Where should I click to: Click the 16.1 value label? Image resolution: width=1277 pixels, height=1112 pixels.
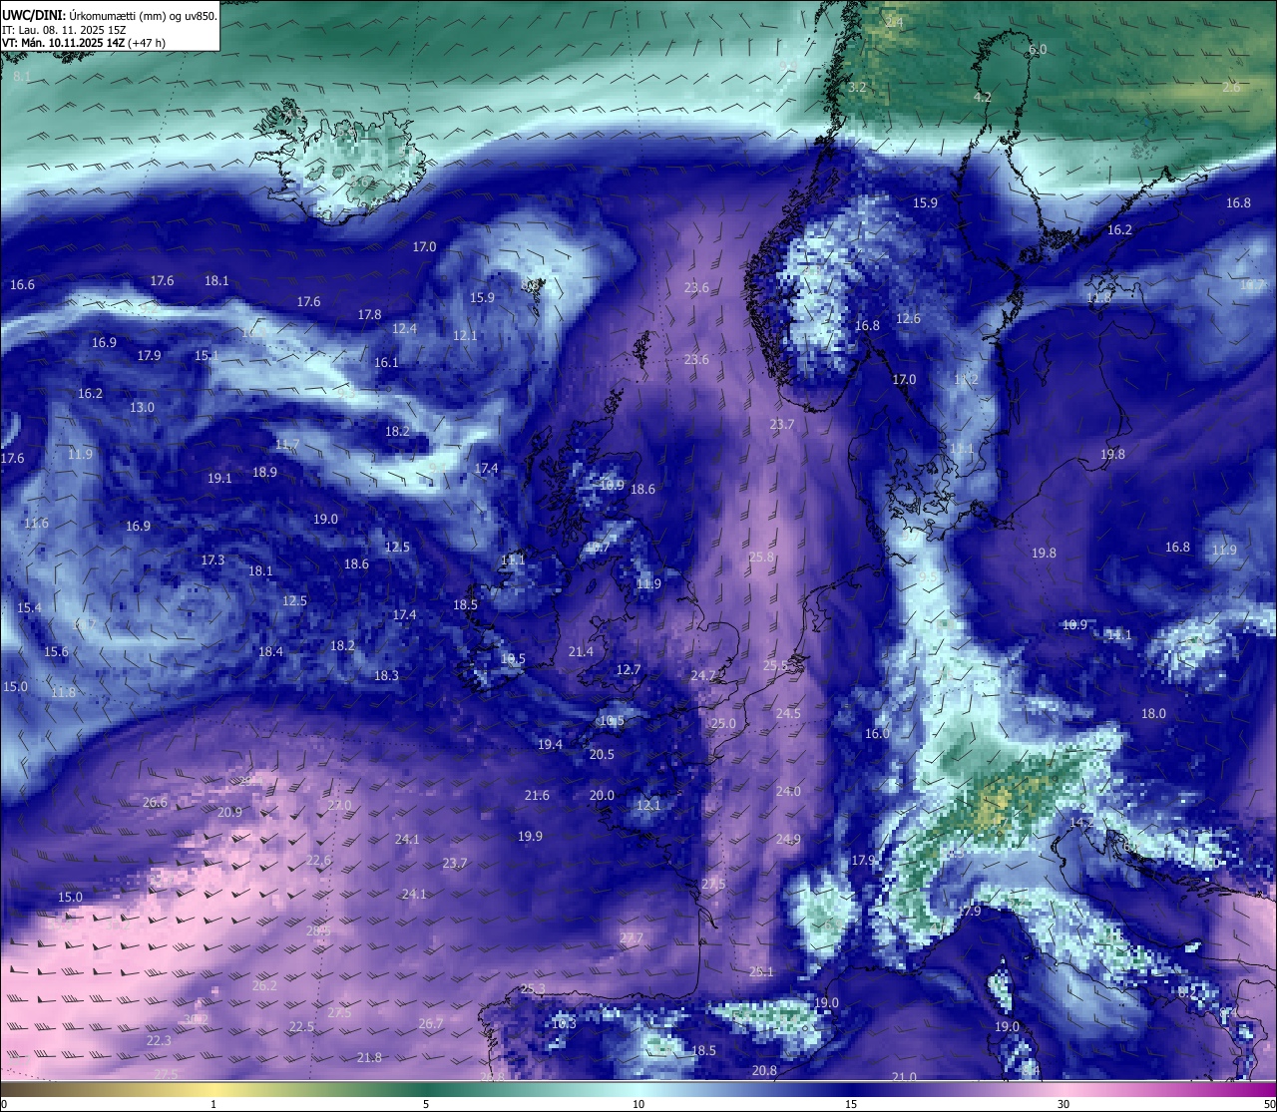pyautogui.click(x=386, y=362)
